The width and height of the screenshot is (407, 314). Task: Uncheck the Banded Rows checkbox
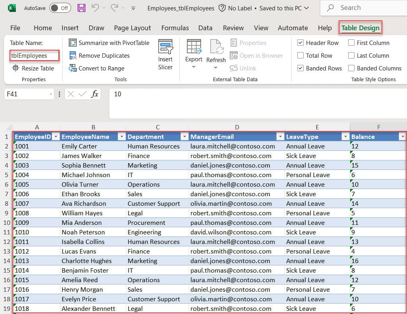click(300, 68)
